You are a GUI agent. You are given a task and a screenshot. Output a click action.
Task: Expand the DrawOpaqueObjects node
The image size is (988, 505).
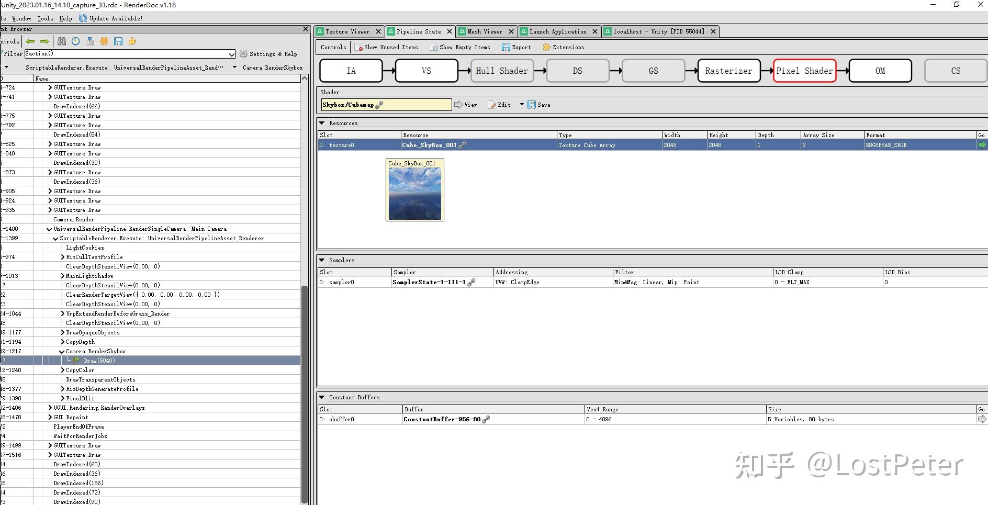pyautogui.click(x=62, y=332)
